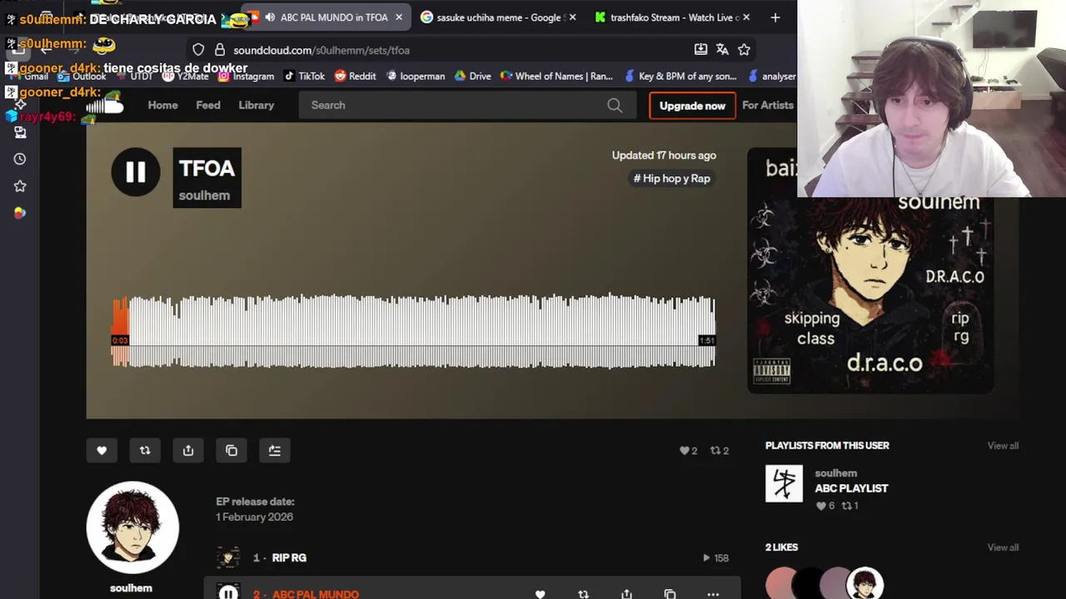This screenshot has height=599, width=1066.
Task: Open the For Artists link
Action: (768, 105)
